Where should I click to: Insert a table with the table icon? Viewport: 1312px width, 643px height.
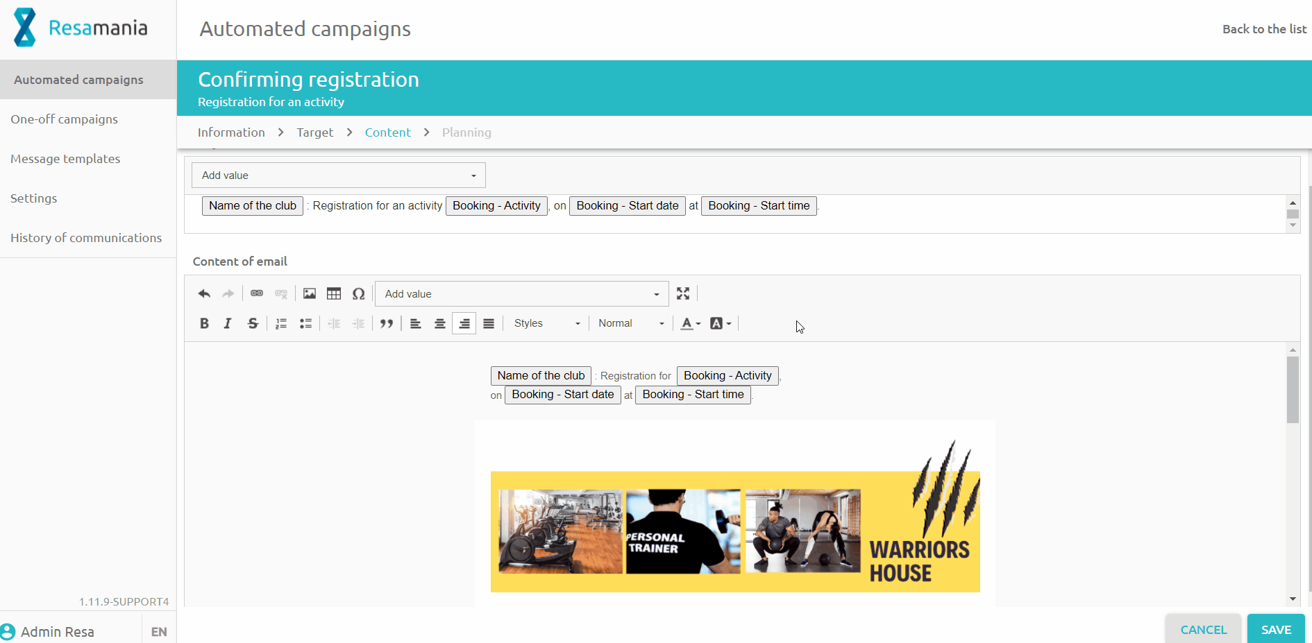coord(334,293)
